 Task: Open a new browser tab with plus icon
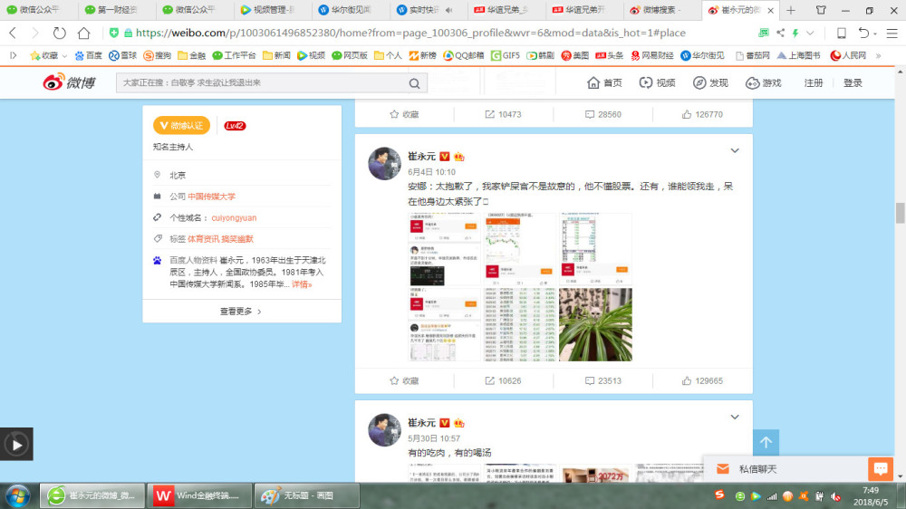pos(790,10)
